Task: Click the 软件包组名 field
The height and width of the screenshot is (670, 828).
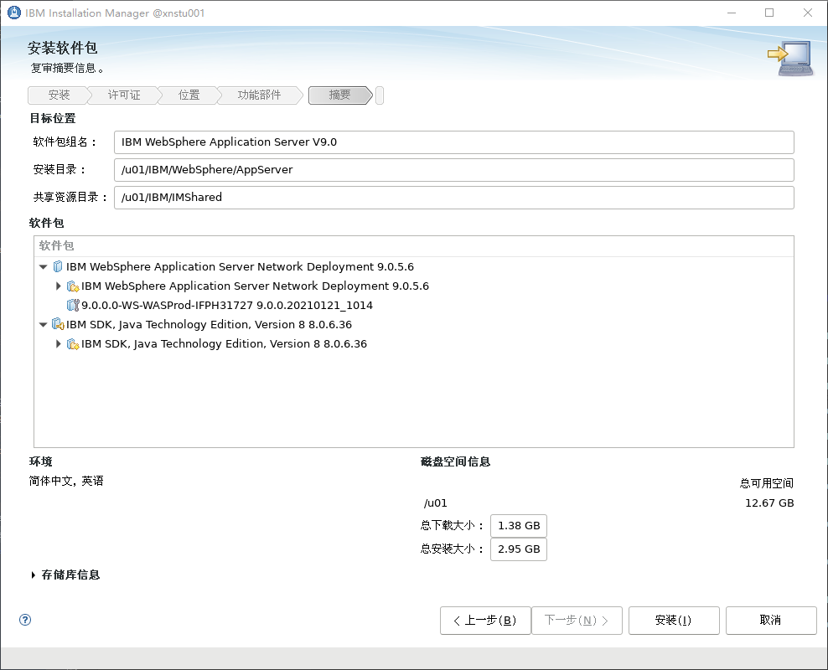Action: pos(454,142)
